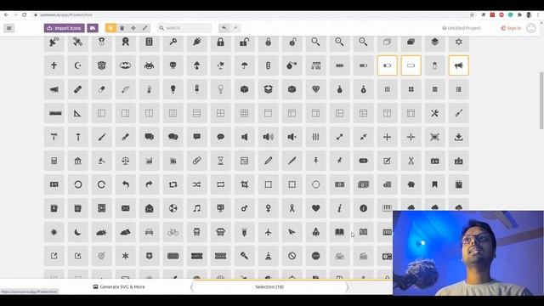Select the airplane icon

[269, 232]
